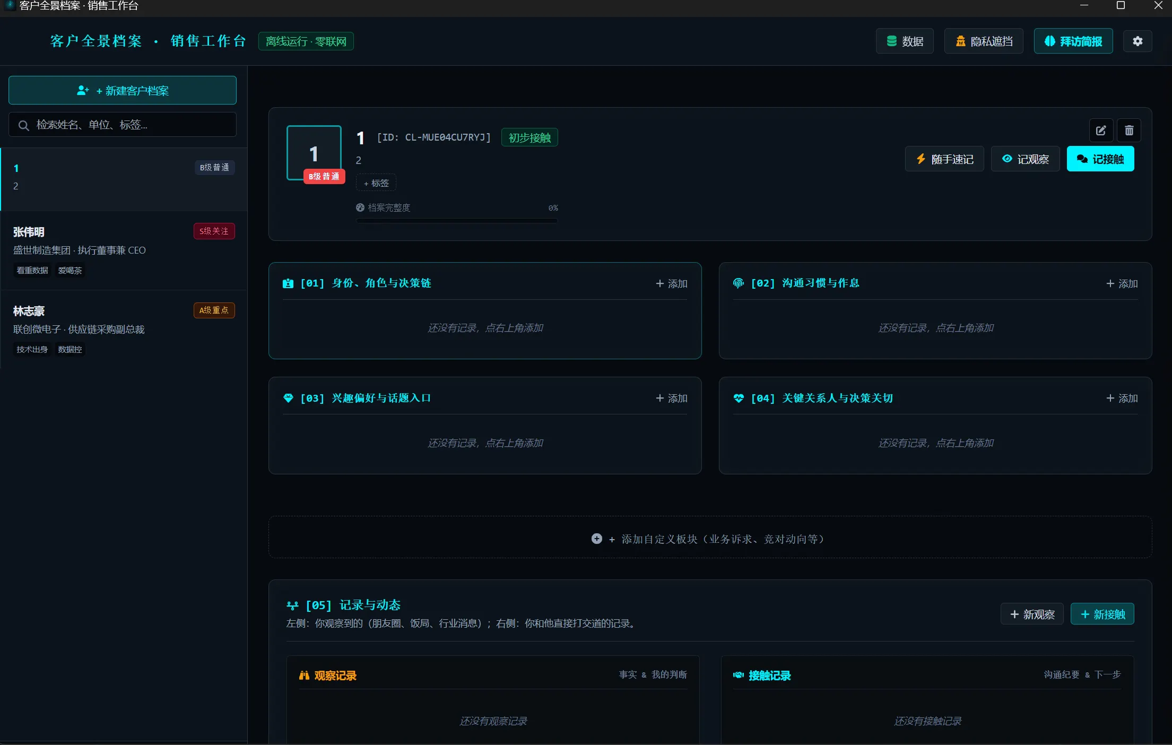Click the add-user icon on 新建客户档案
The height and width of the screenshot is (745, 1172).
pyautogui.click(x=83, y=90)
